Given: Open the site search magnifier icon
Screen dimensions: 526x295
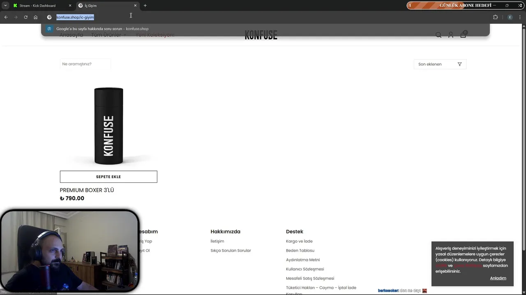Looking at the screenshot, I should (438, 35).
